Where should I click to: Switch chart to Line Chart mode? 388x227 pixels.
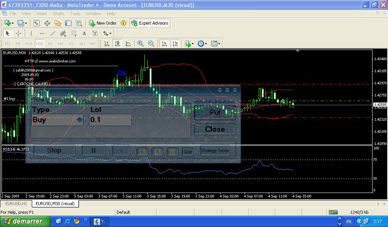coord(128,44)
